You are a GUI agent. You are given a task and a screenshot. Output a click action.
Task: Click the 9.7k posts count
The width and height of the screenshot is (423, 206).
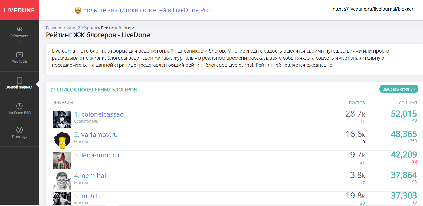click(358, 155)
